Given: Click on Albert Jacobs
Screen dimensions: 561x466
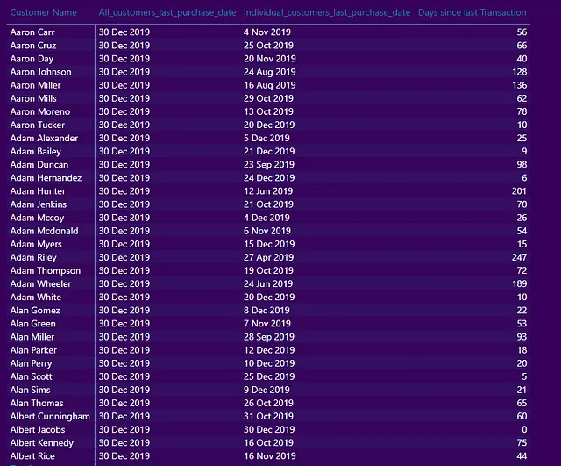Looking at the screenshot, I should click(38, 430).
